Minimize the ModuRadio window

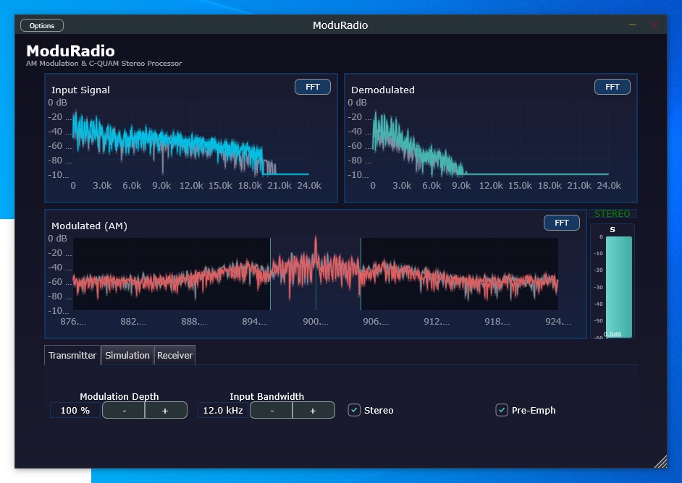(x=633, y=25)
